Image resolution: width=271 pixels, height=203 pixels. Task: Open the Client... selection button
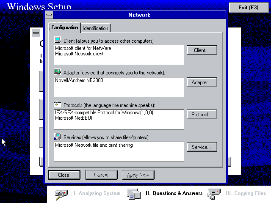click(x=202, y=50)
